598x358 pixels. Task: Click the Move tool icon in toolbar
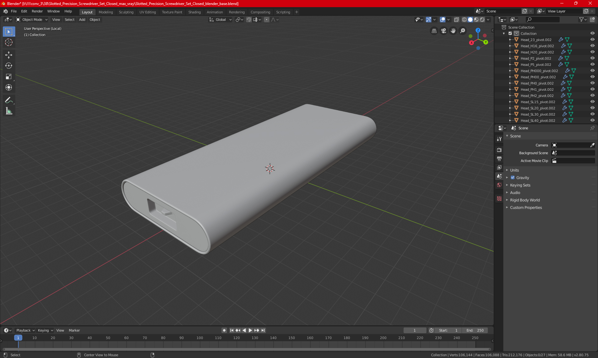point(8,54)
